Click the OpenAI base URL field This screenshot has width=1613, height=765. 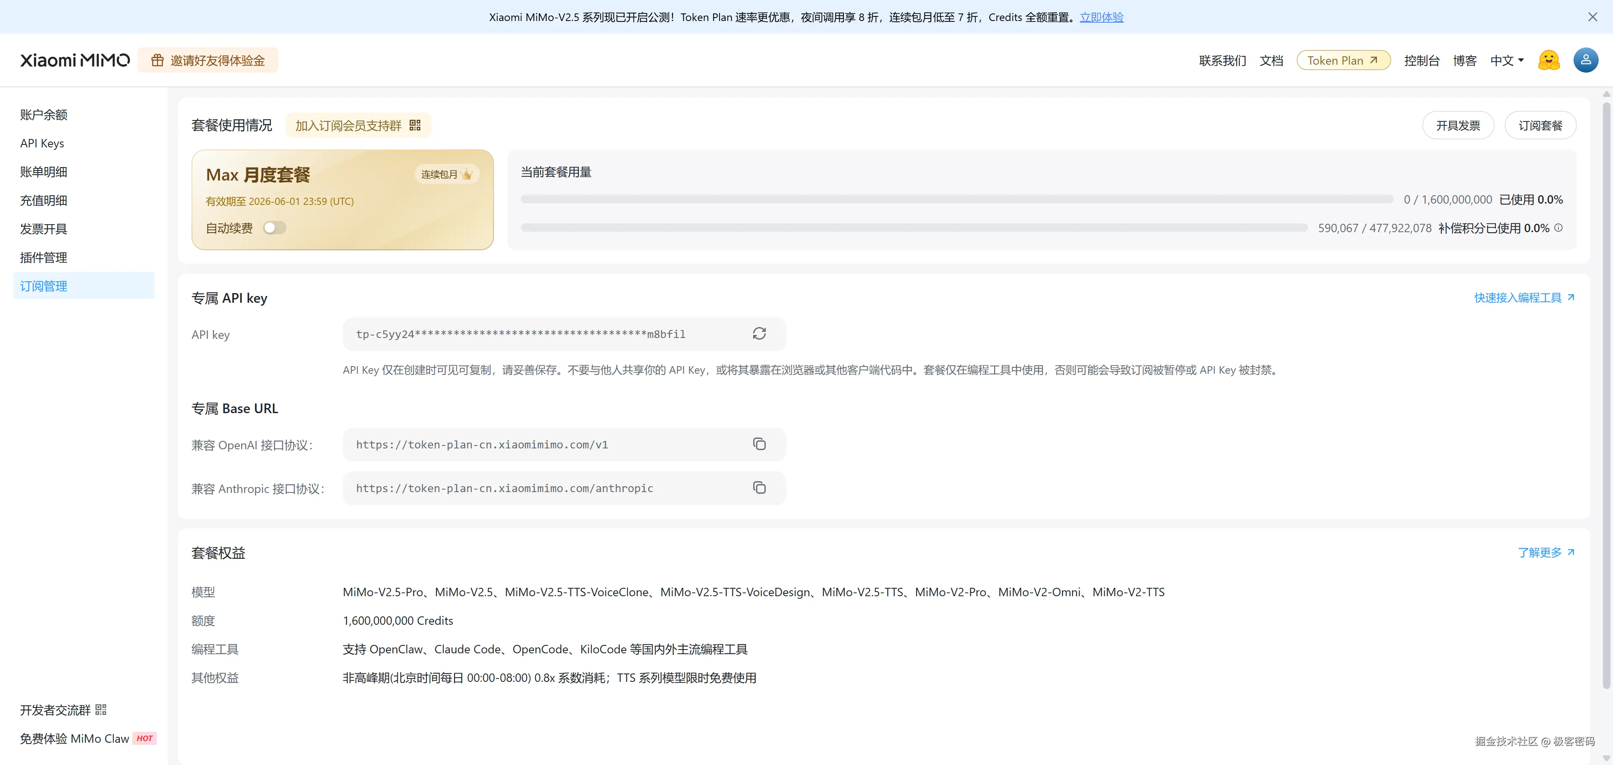(x=564, y=444)
